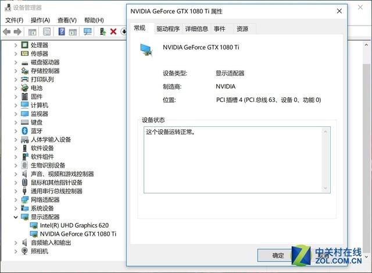372x273 pixels.
Task: Click the battery (电池) category icon
Action: pos(24,88)
